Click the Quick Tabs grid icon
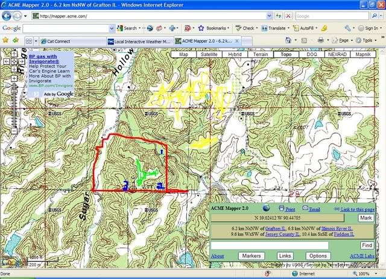386x279 pixels. click(x=29, y=41)
